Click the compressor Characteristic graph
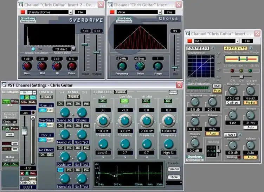This screenshot has height=192, width=264. 201,67
